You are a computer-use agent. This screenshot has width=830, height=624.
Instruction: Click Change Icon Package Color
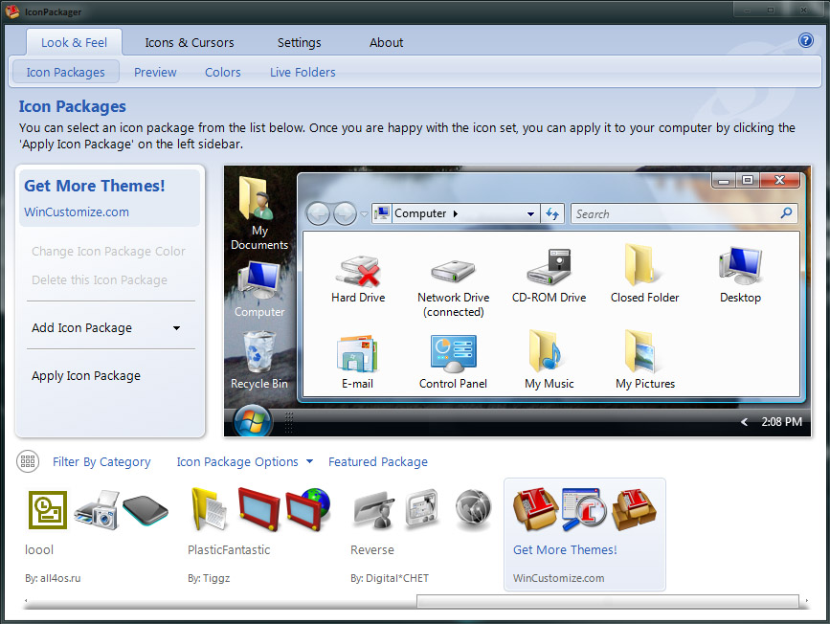(108, 251)
